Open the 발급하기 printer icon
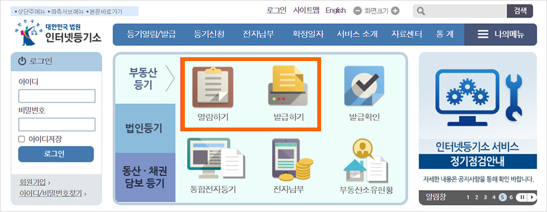 288,86
